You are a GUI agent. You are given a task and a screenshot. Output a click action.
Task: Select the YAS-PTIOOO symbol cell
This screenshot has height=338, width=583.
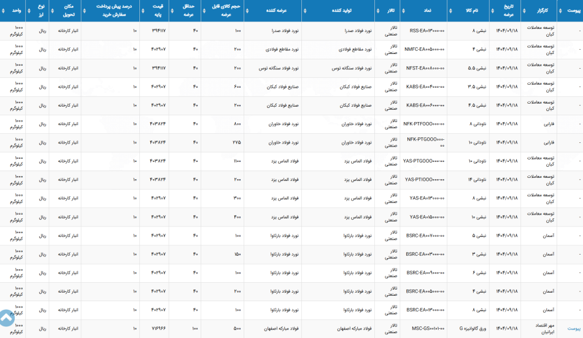point(425,180)
